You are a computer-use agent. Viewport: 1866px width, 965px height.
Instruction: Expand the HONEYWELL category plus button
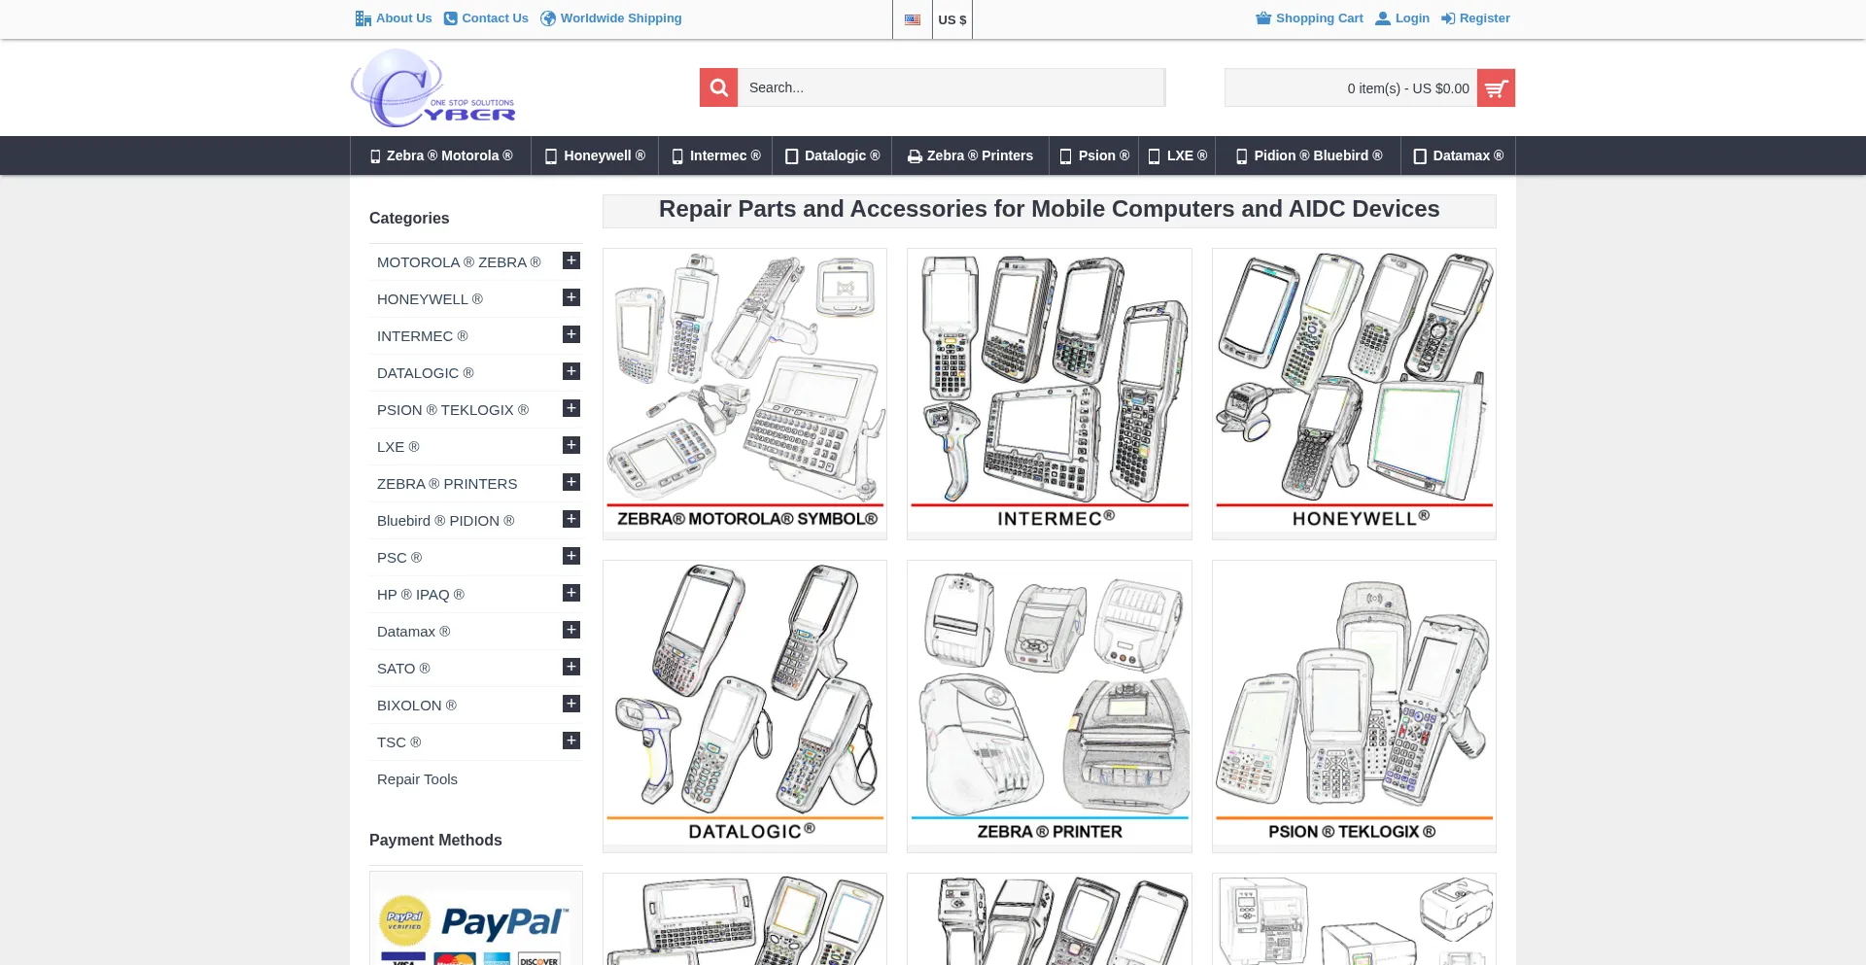pyautogui.click(x=571, y=297)
